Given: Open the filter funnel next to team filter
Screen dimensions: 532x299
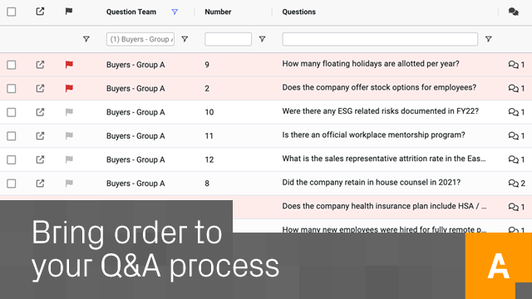Looking at the screenshot, I should coord(185,39).
